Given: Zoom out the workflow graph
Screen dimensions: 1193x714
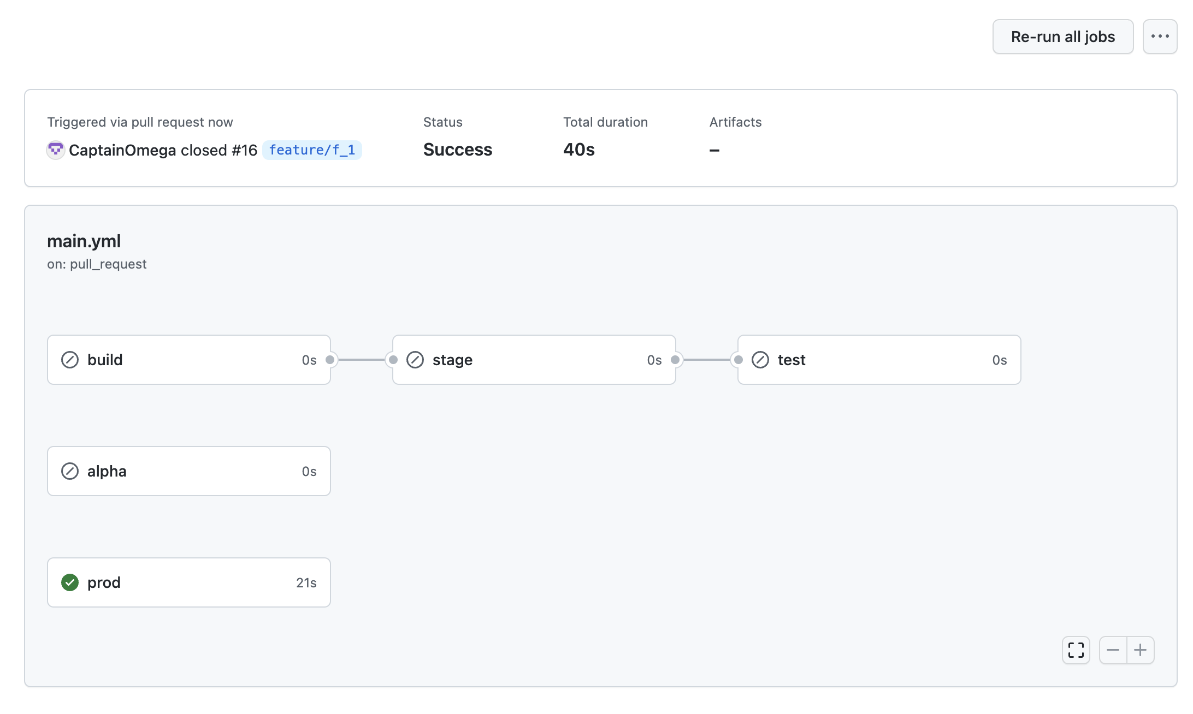Looking at the screenshot, I should [1113, 650].
